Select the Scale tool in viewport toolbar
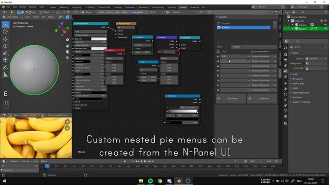The height and width of the screenshot is (185, 329). [6, 53]
